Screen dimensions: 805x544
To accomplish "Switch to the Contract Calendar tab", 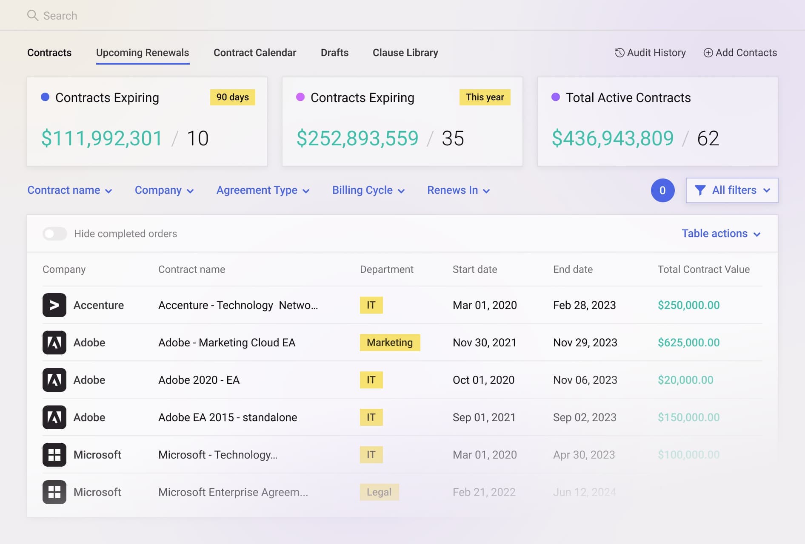I will 254,53.
